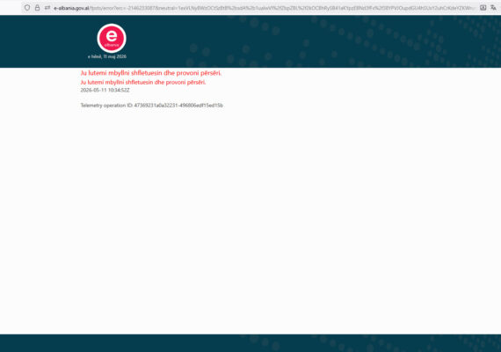Click the telemetry ID hexadecimal value
Image resolution: width=501 pixels, height=352 pixels.
pos(178,106)
